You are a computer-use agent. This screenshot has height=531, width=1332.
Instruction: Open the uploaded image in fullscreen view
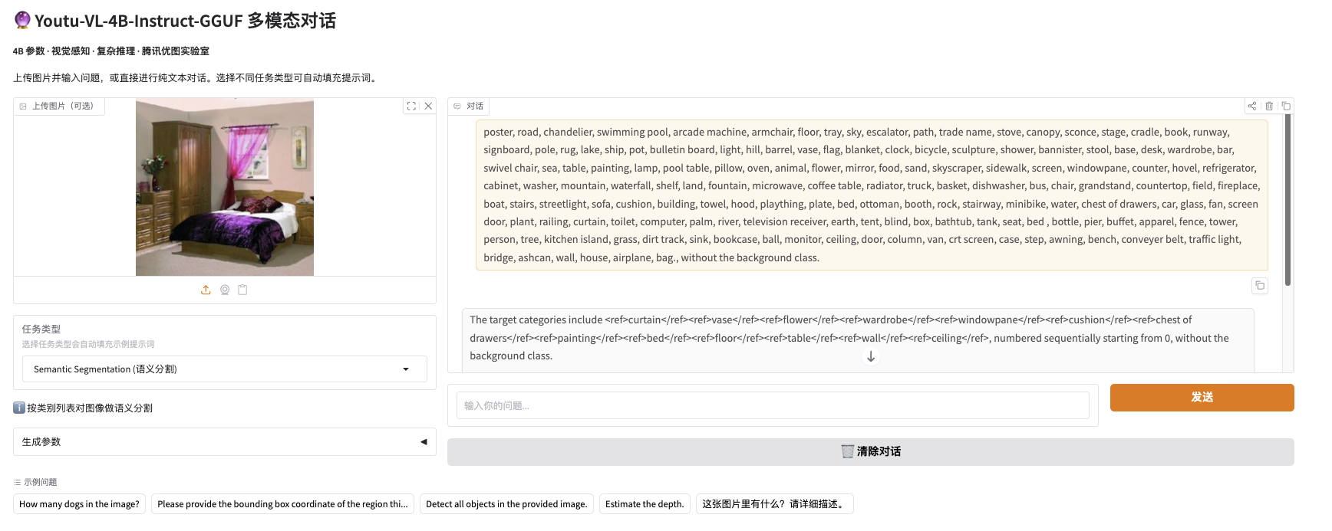click(x=411, y=107)
